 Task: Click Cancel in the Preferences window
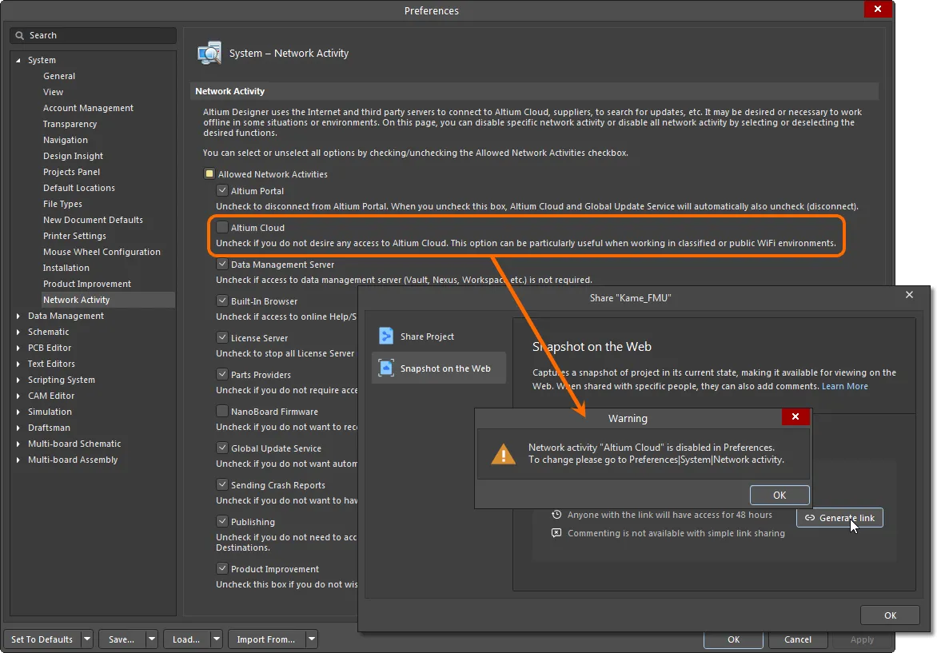797,639
